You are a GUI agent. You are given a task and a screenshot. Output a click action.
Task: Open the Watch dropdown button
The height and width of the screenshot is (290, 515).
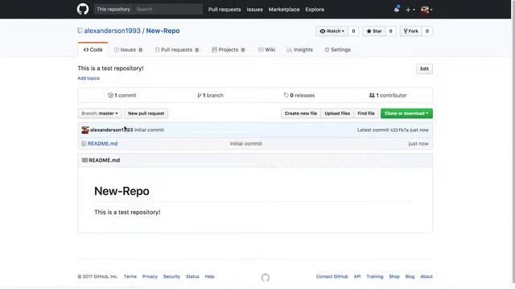coord(332,31)
